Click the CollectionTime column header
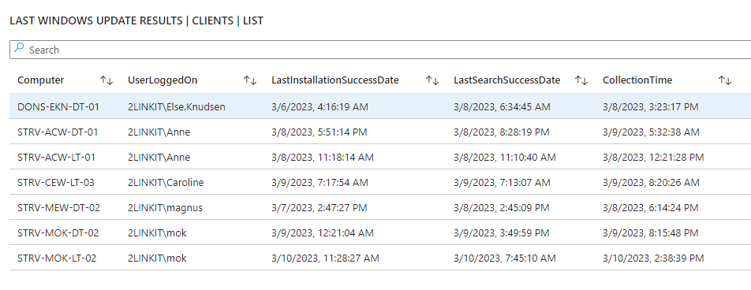Screen dimensions: 751x290 tap(637, 80)
